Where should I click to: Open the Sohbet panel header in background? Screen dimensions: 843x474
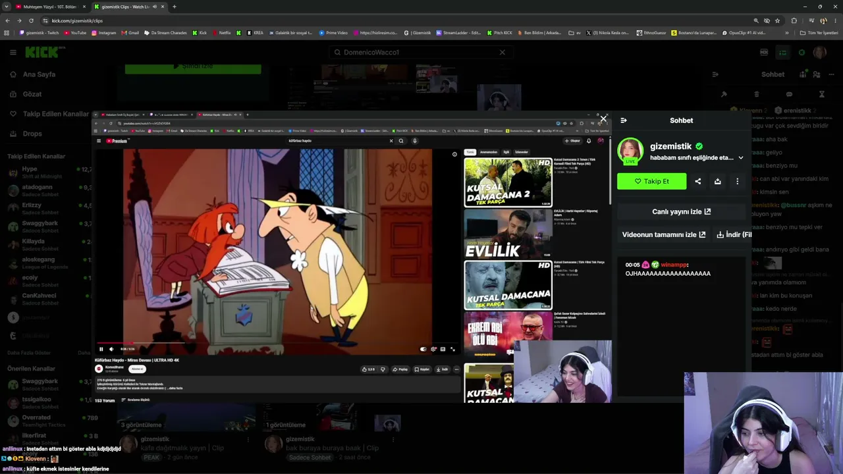pyautogui.click(x=773, y=74)
